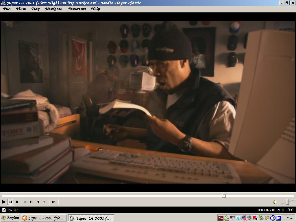Click the 17:50 system clock
Screen dimensions: 296x222
tap(288, 218)
